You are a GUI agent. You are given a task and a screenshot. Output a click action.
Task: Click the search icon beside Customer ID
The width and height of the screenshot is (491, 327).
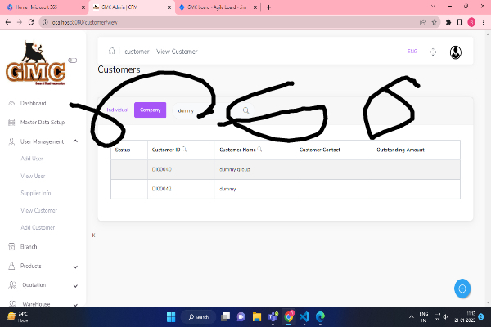[x=184, y=150]
